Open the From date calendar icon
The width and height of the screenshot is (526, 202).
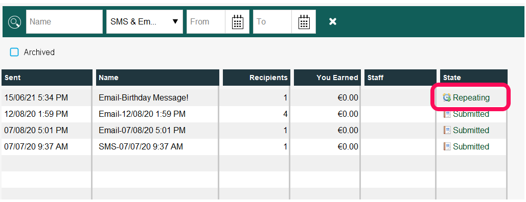click(x=238, y=22)
